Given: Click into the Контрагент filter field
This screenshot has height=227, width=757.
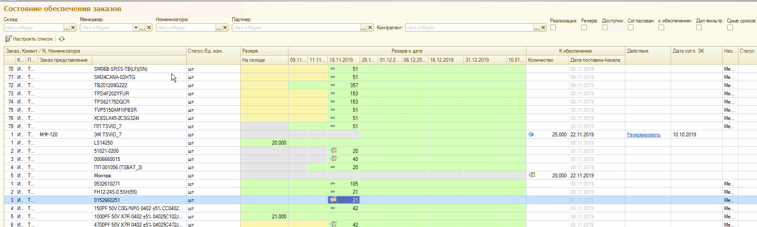Looking at the screenshot, I should click(469, 28).
